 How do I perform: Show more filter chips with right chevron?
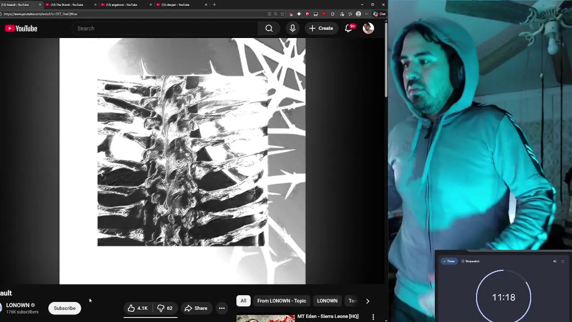click(367, 301)
